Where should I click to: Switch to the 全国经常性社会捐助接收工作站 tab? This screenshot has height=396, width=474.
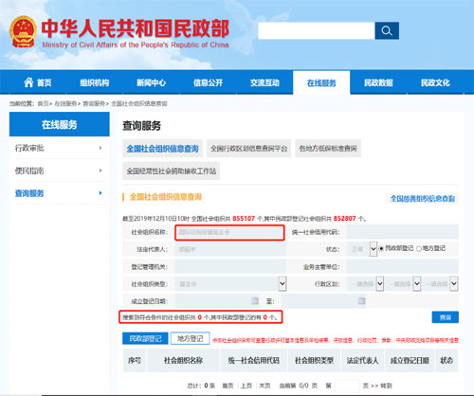click(x=171, y=171)
